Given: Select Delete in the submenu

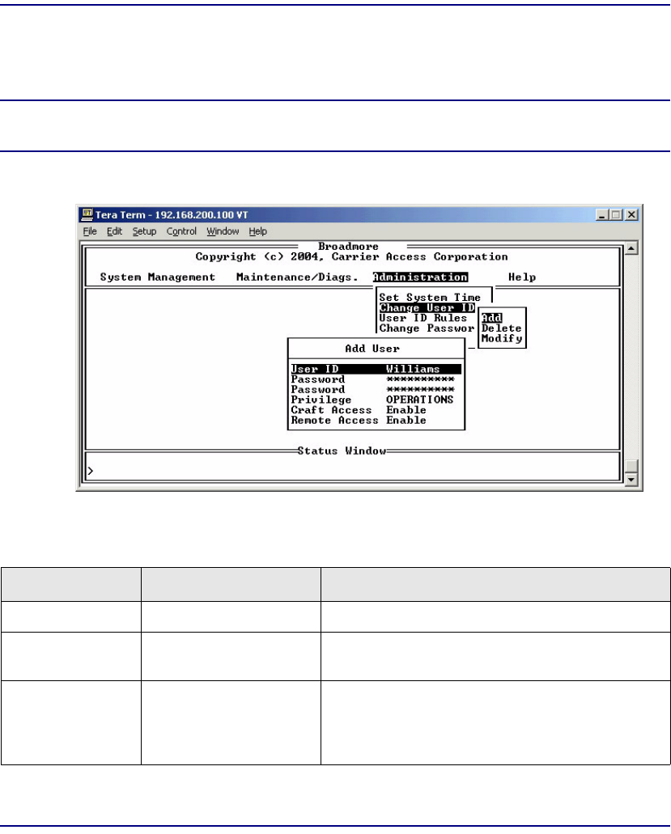Looking at the screenshot, I should 501,328.
